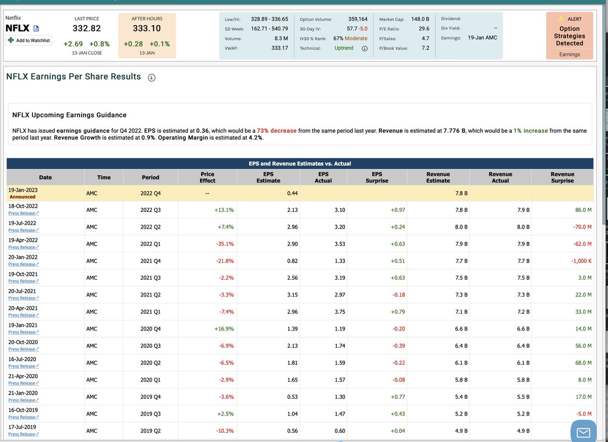Click the document icon next to NFLX ticker
The height and width of the screenshot is (442, 608).
[x=36, y=29]
